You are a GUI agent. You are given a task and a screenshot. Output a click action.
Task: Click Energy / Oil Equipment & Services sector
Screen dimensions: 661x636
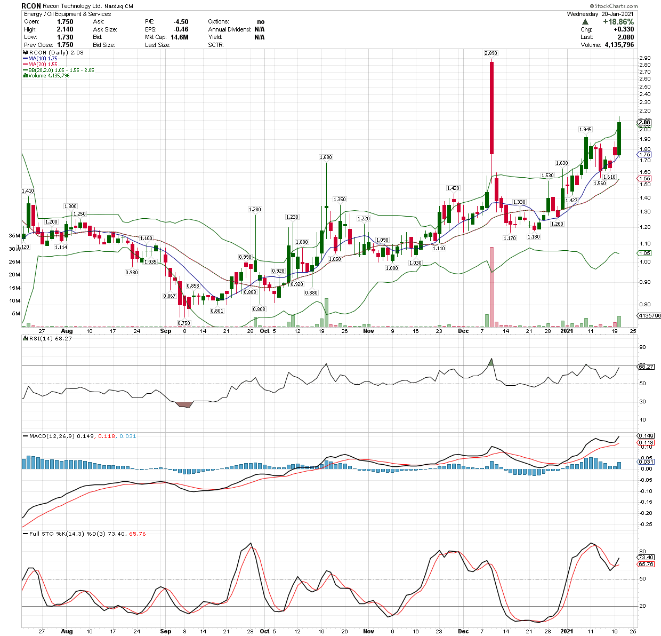pos(67,14)
